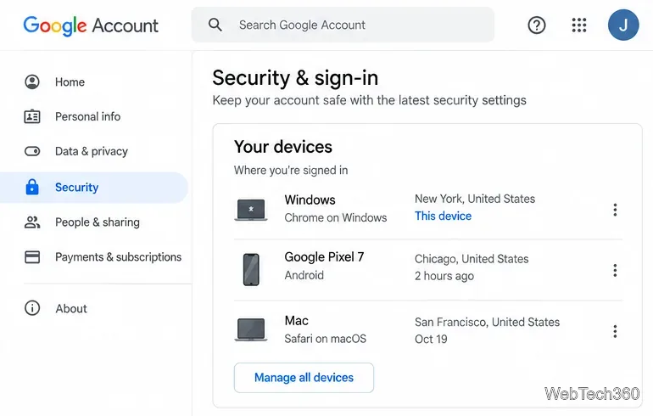Click the Keep your account safe subtitle

point(370,100)
